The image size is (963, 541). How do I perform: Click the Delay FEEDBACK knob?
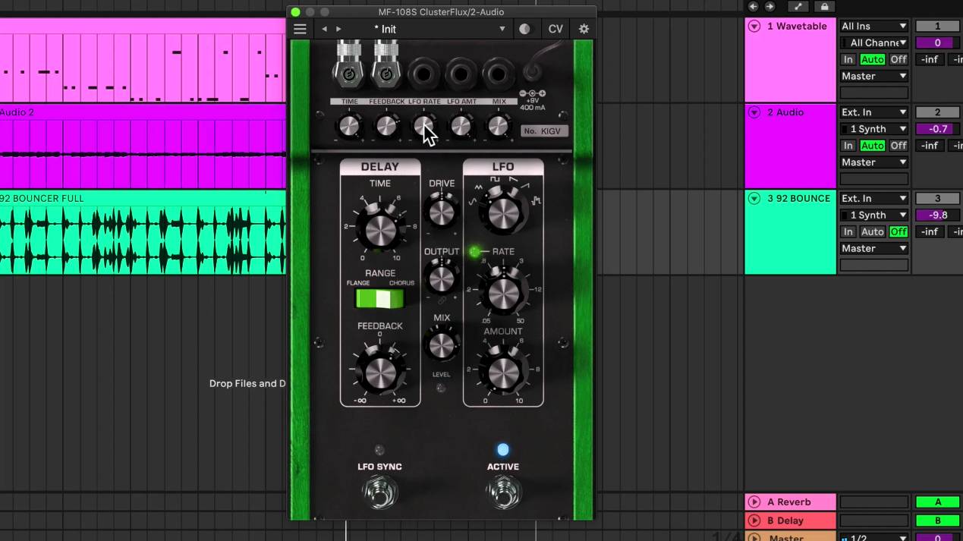(379, 371)
